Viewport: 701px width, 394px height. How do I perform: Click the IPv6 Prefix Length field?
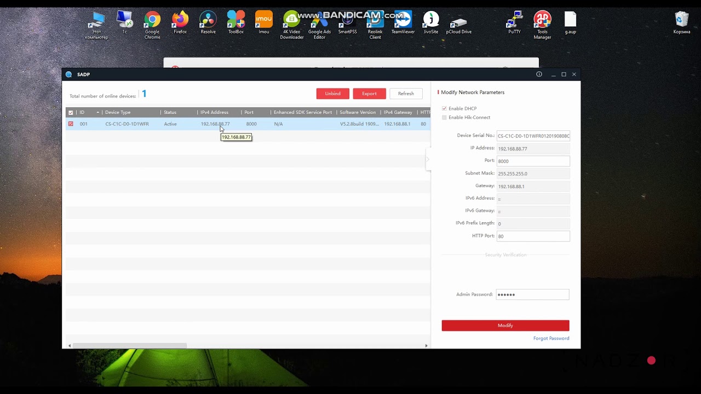533,223
